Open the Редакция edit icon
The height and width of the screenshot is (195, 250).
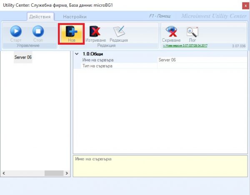click(119, 31)
